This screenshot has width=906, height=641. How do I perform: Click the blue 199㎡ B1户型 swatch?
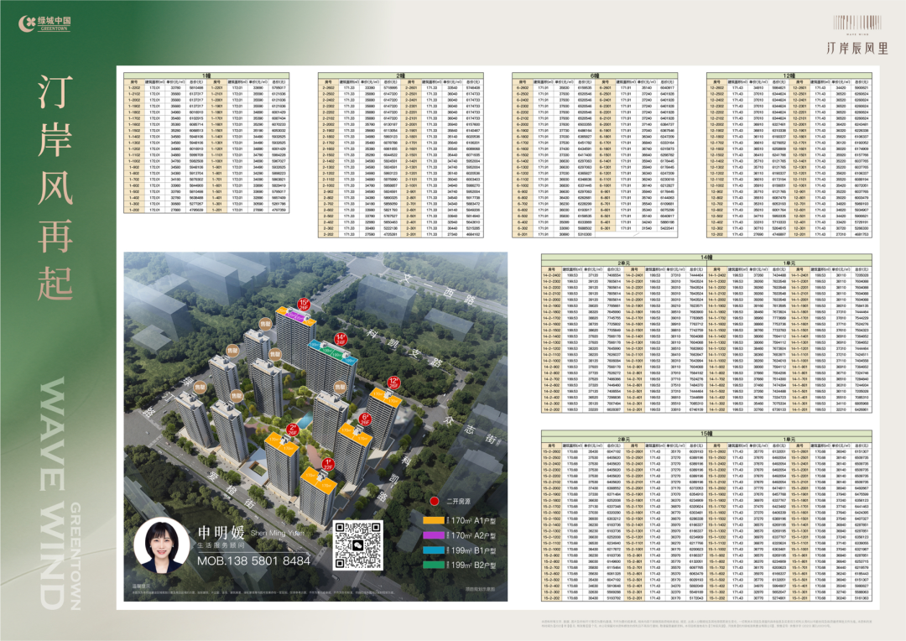tap(434, 551)
